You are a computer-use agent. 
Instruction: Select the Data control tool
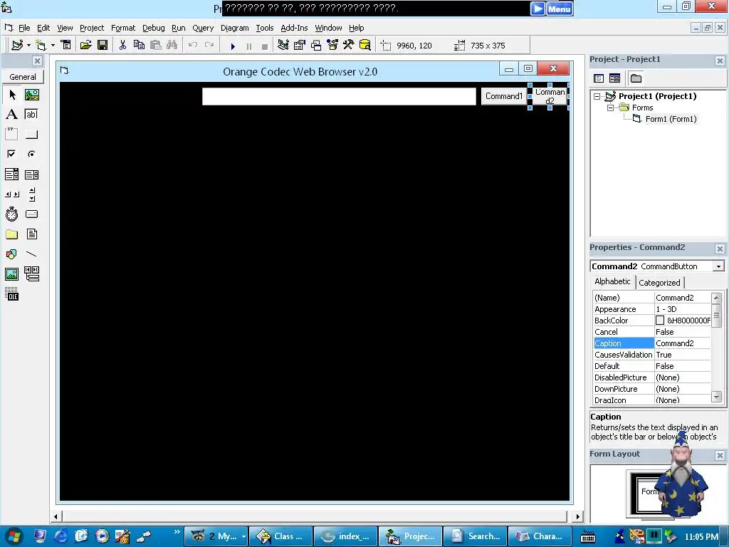[x=31, y=274]
